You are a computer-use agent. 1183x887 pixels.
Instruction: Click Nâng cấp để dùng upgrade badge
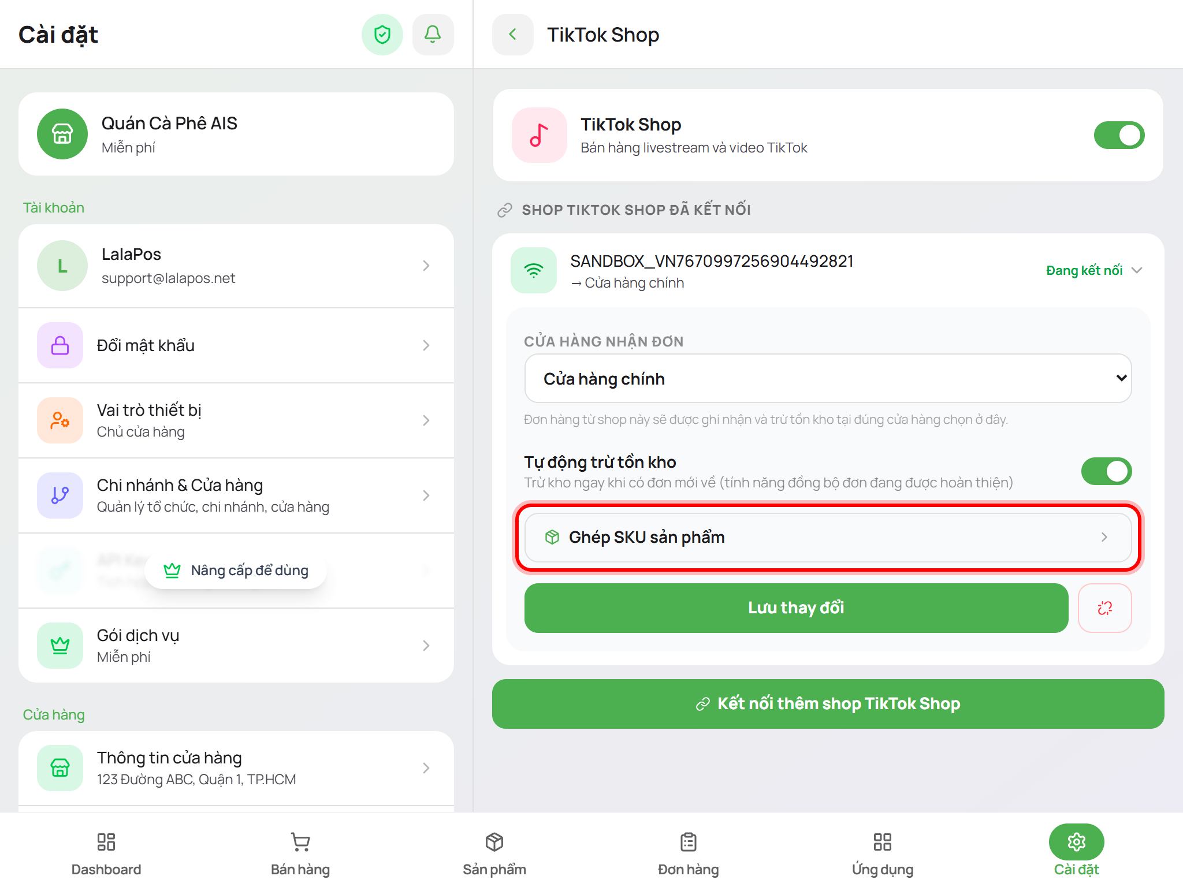pyautogui.click(x=236, y=571)
